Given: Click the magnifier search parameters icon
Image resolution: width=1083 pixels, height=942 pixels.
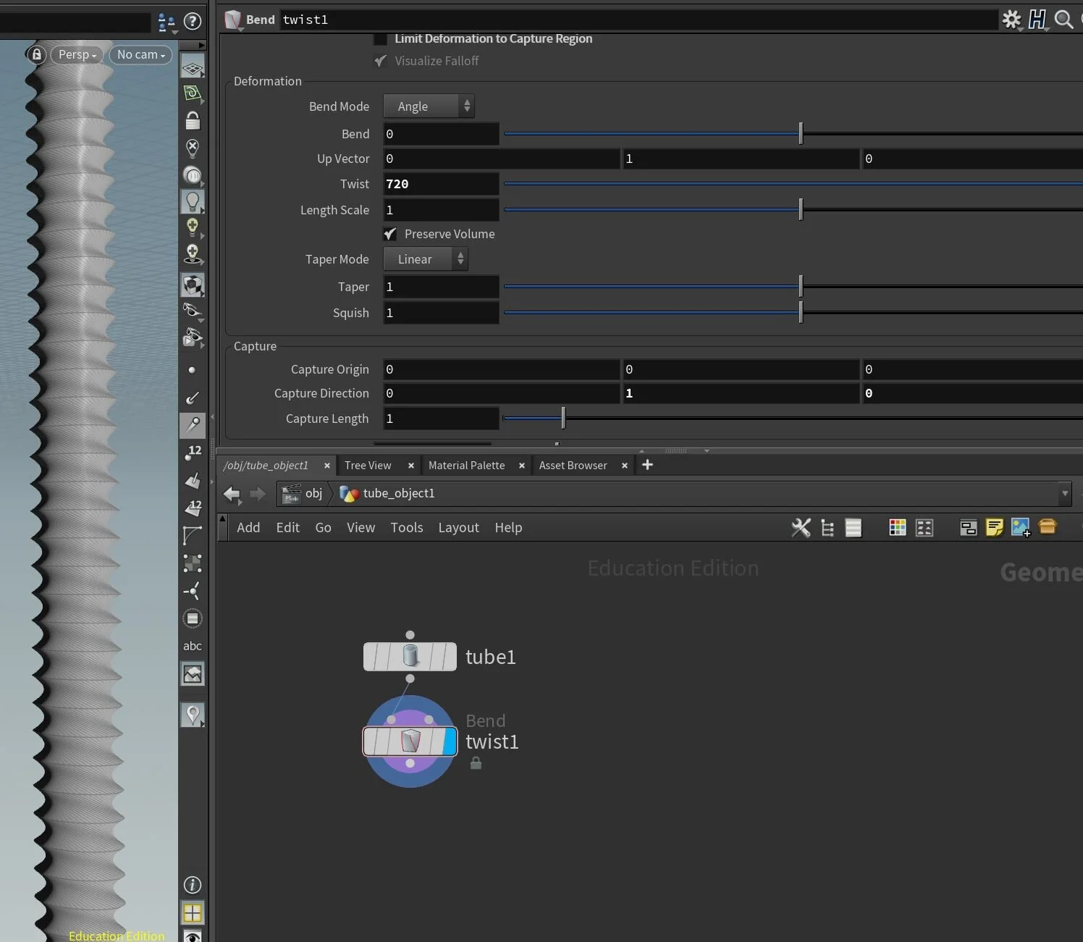Looking at the screenshot, I should pos(1063,20).
